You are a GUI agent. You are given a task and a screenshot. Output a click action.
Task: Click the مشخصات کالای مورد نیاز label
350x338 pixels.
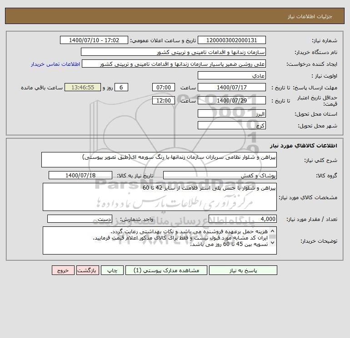pos(308,197)
